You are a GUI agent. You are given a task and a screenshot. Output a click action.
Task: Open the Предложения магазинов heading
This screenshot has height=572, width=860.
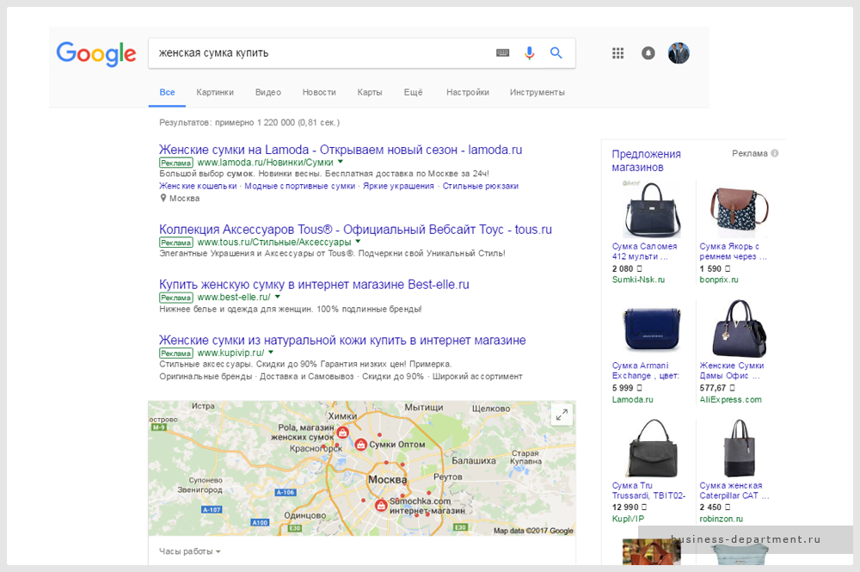(646, 161)
